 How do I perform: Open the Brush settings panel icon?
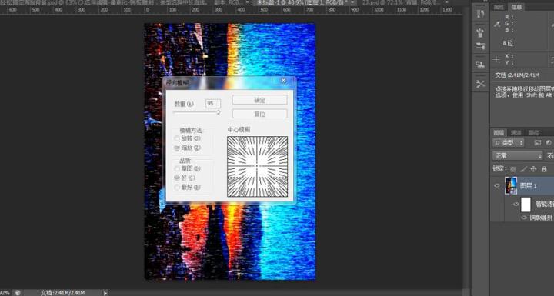pos(480,46)
